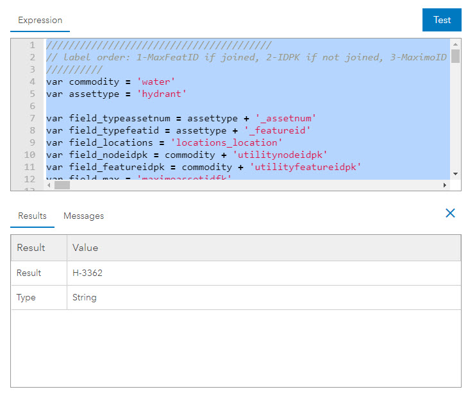Click the horizontal scrollbar left arrow
468x396 pixels.
tap(49, 185)
